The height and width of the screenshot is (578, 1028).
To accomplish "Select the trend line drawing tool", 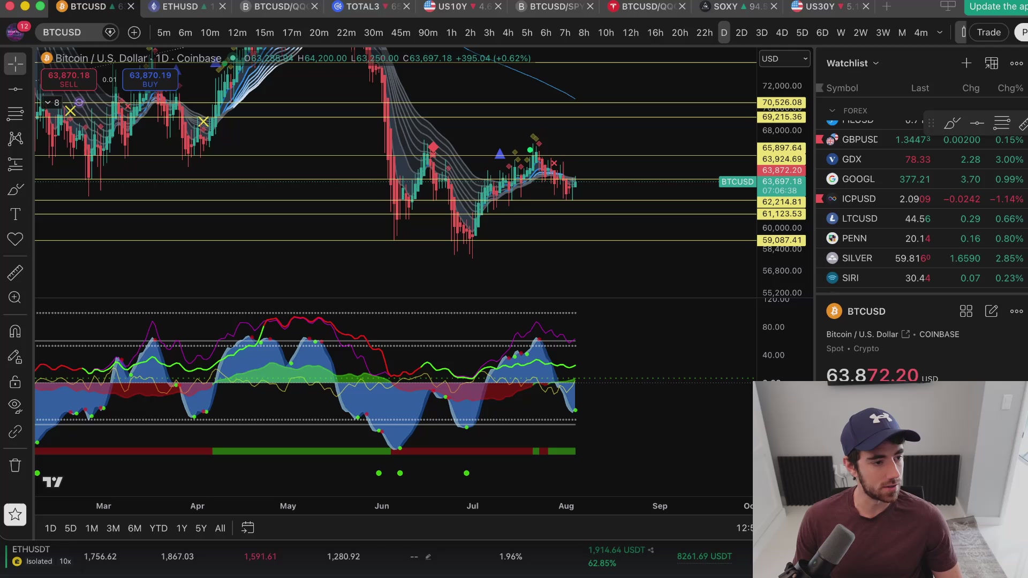I will pyautogui.click(x=15, y=89).
